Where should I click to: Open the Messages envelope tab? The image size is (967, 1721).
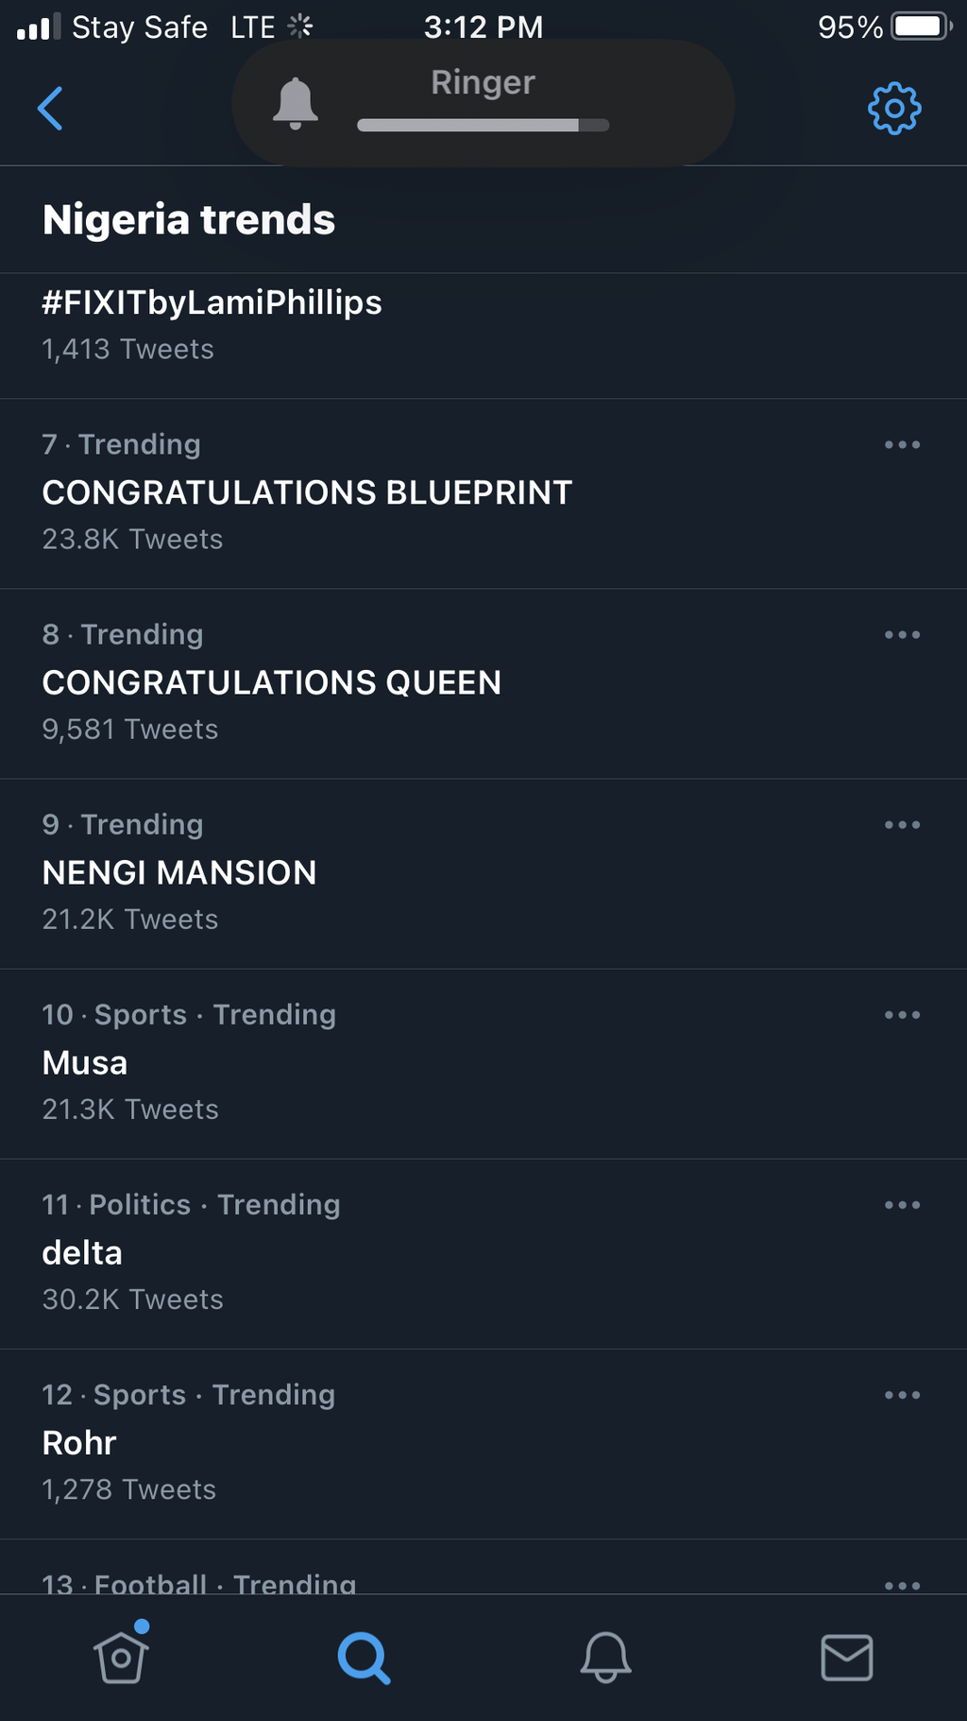tap(846, 1657)
